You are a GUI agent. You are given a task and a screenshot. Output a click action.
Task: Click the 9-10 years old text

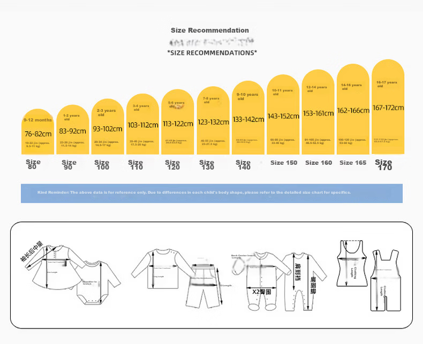tap(247, 96)
